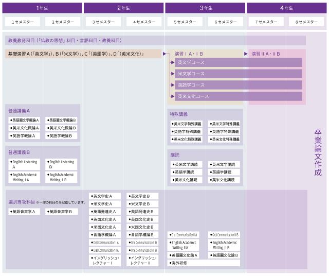Click the 2年生 year header
This screenshot has width=329, height=276.
point(123,8)
